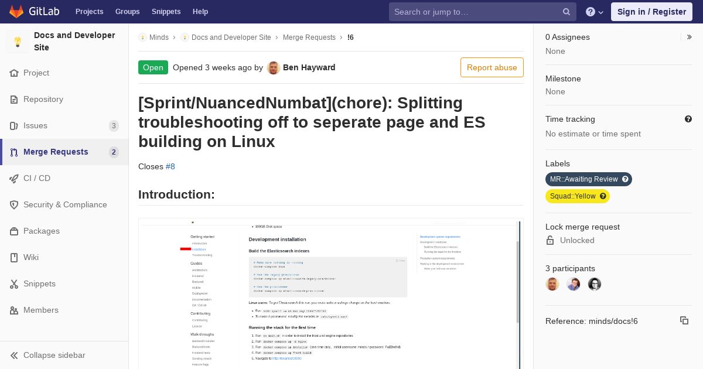Screen dimensions: 703x369
Task: Collapse the sidebar via chevrons
Action: pos(14,356)
